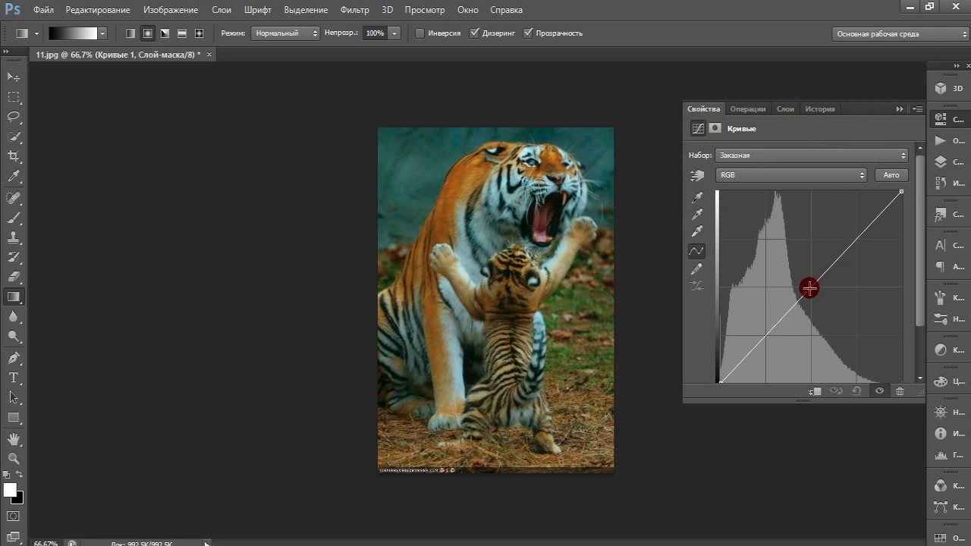The image size is (971, 546).
Task: Show the layer mask properties
Action: tap(715, 129)
